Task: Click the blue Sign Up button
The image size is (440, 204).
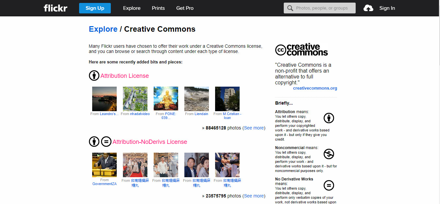Action: (95, 8)
